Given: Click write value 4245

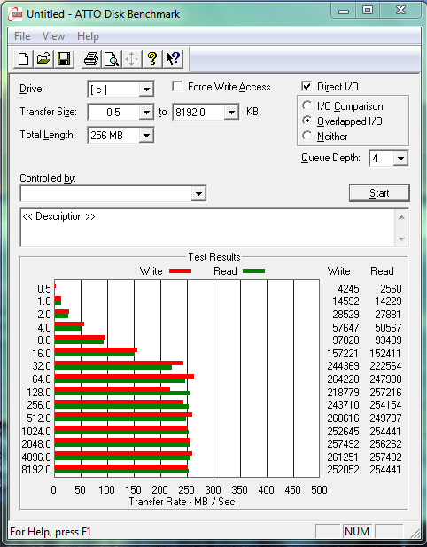Looking at the screenshot, I should pyautogui.click(x=348, y=289).
